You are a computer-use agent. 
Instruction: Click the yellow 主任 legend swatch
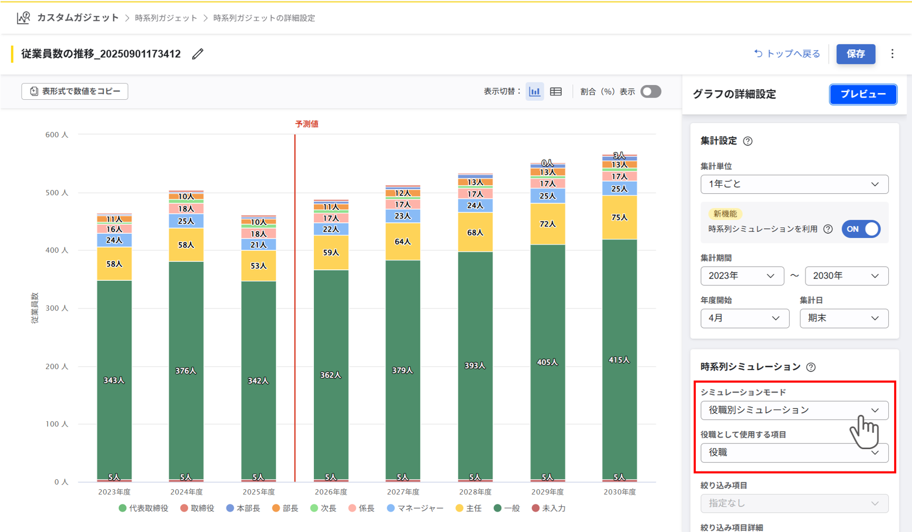click(459, 508)
